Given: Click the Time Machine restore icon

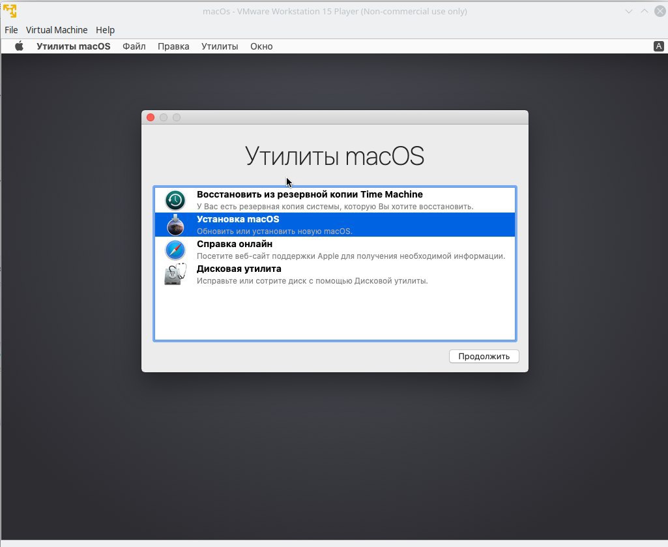Looking at the screenshot, I should (x=175, y=200).
